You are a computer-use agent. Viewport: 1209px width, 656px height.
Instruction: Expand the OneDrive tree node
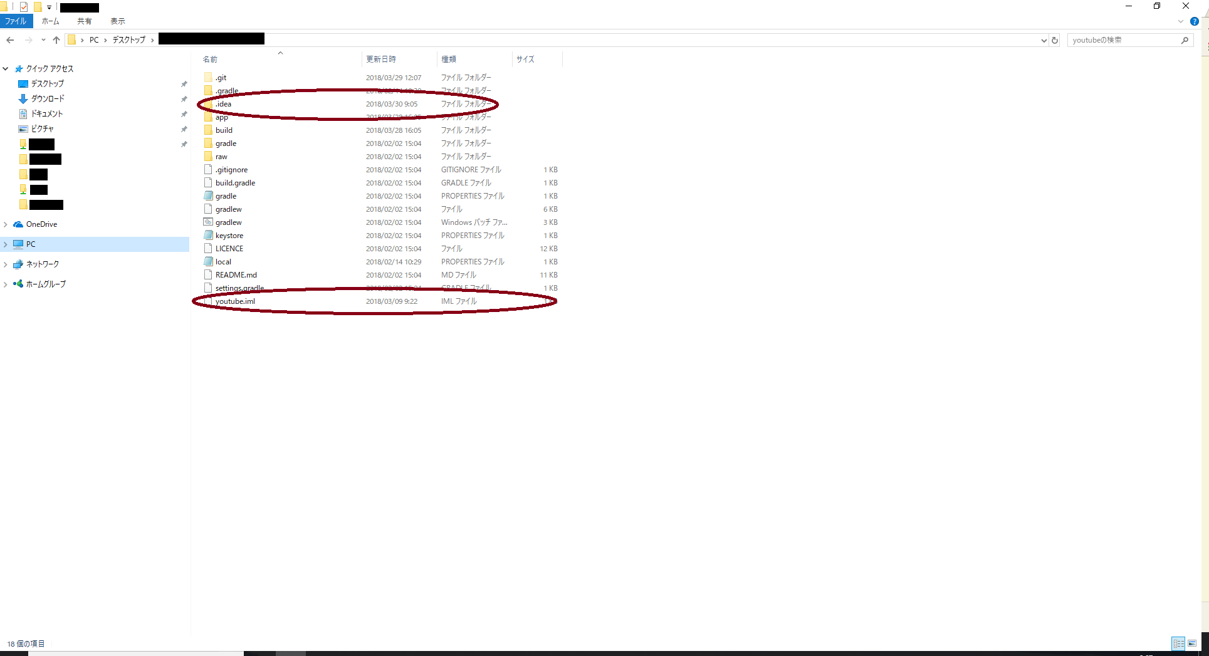click(x=6, y=224)
